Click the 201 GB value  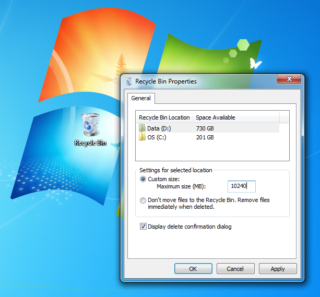click(x=205, y=137)
